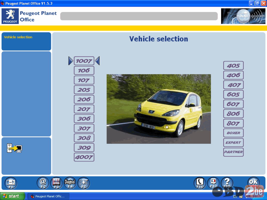Launch Diagtool with the F4 icon
This screenshot has width=267, height=200.
click(x=70, y=183)
